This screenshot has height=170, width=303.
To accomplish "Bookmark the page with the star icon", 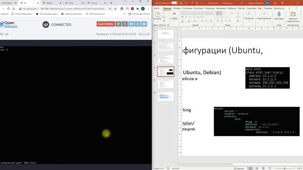I will pos(116,8).
